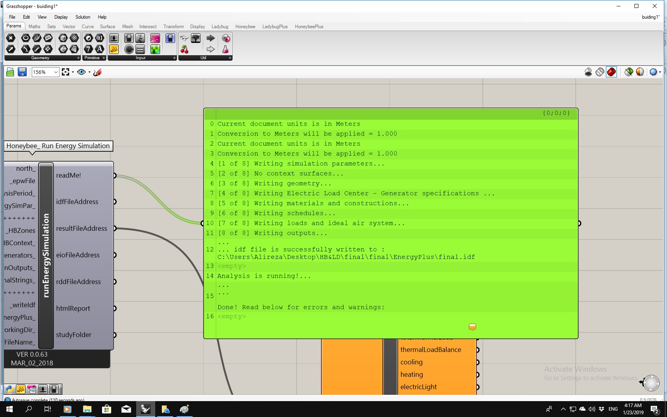Open File Explorer from the taskbar
667x417 pixels.
tap(87, 409)
